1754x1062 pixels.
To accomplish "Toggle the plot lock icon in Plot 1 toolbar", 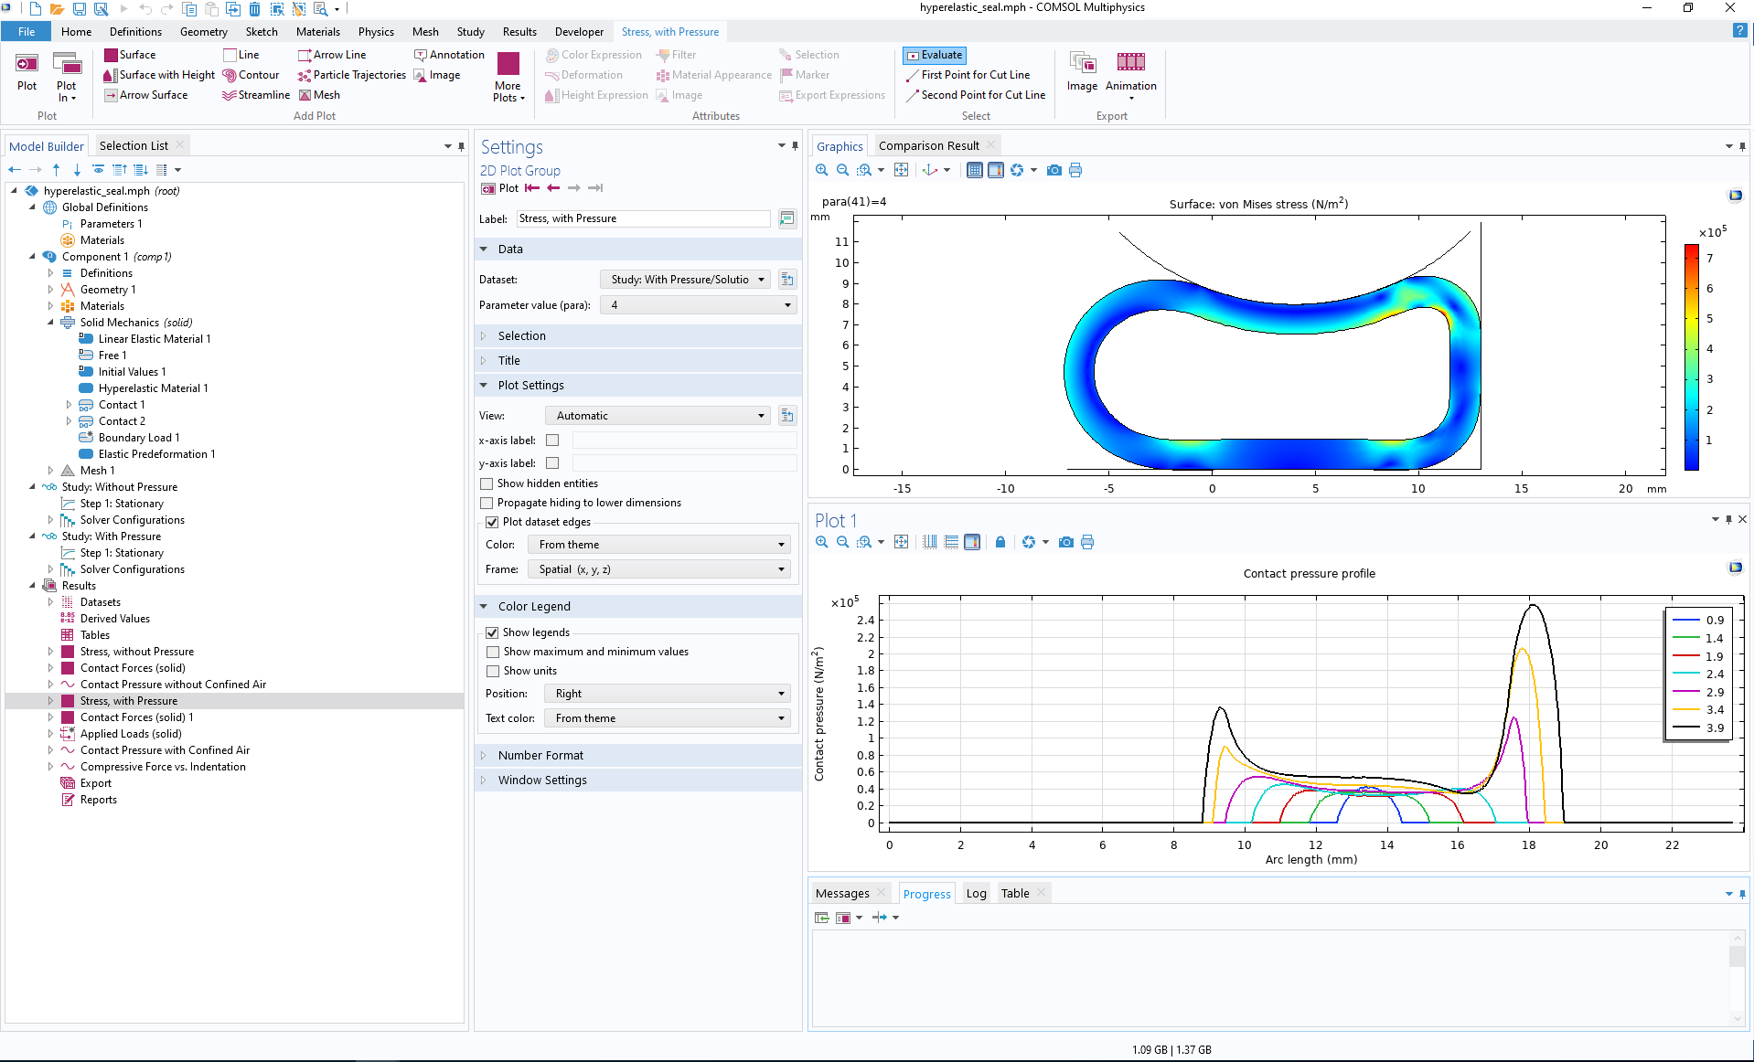I will [1000, 542].
